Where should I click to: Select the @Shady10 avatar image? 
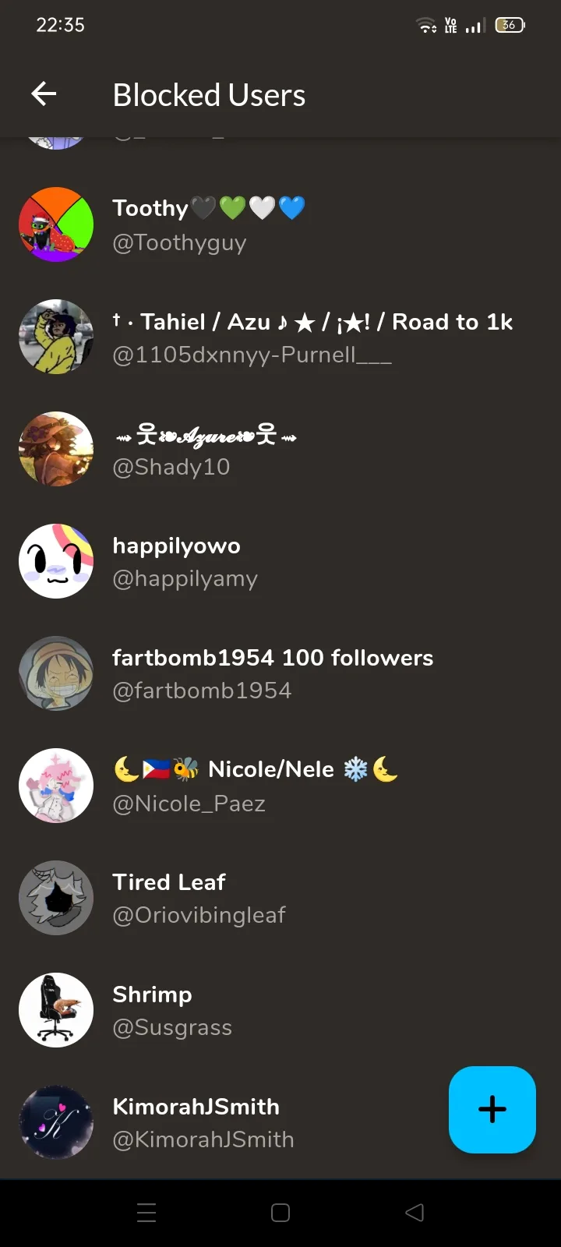coord(56,449)
